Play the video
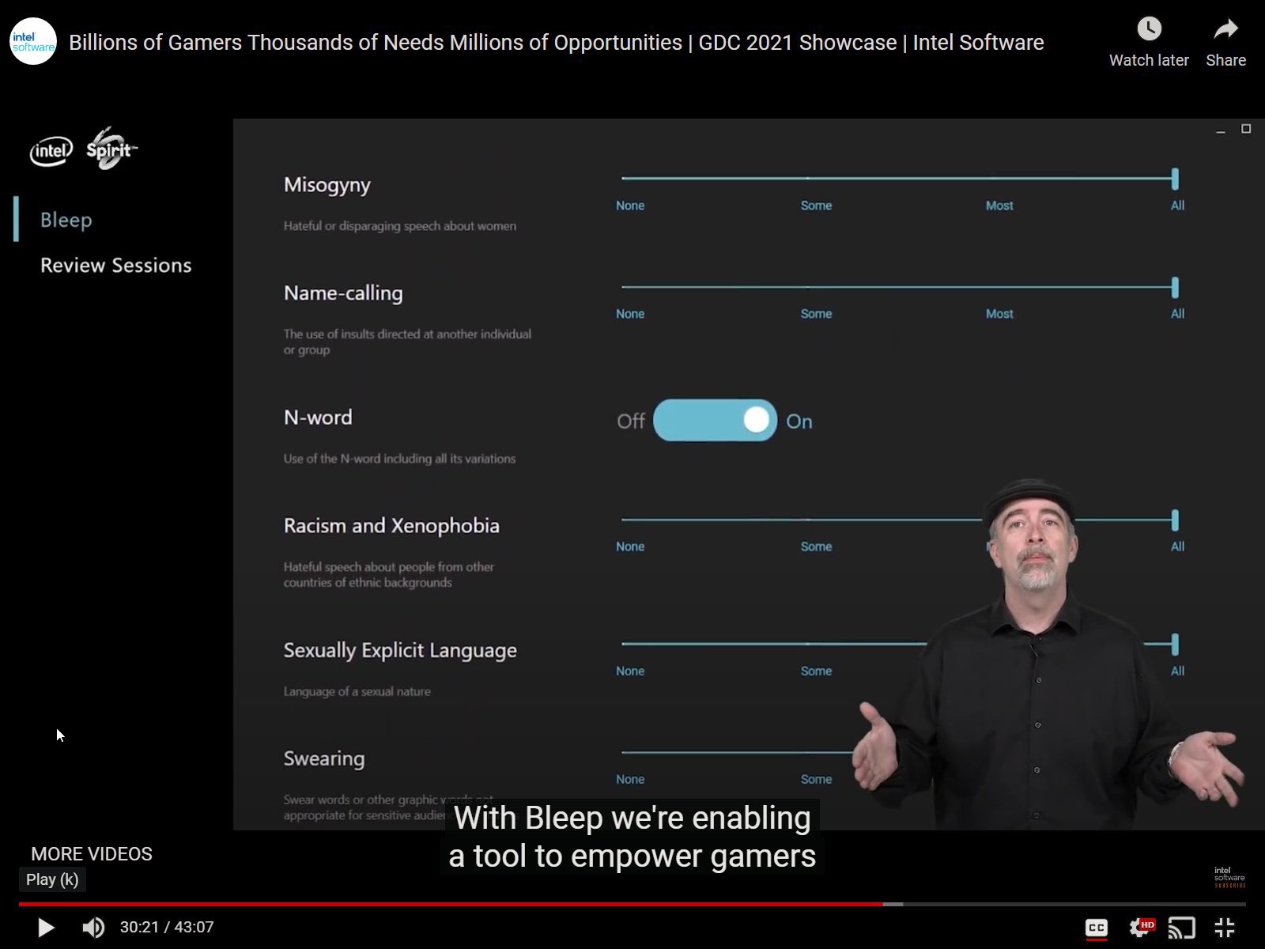This screenshot has height=949, width=1265. pos(46,927)
